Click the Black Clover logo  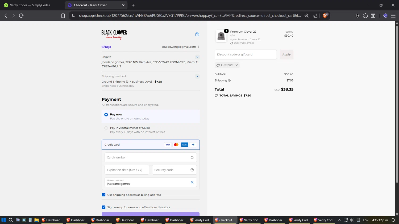(114, 35)
